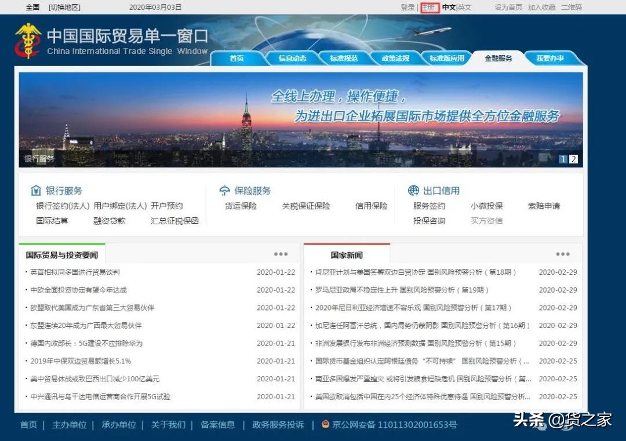Screen dimensions: 626x441
Task: Click the Single Window caduceus logo
Action: point(27,39)
